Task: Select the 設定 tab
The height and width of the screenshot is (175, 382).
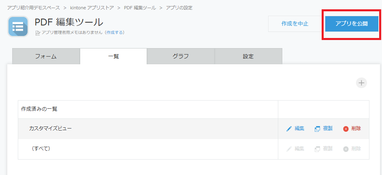Action: click(x=248, y=57)
